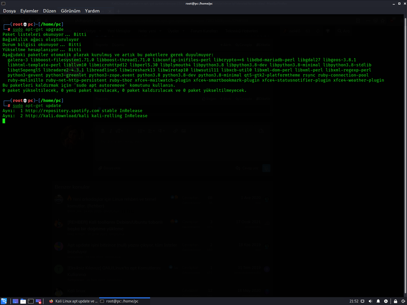Launch terminal emulator from taskbar launcher

click(31, 301)
